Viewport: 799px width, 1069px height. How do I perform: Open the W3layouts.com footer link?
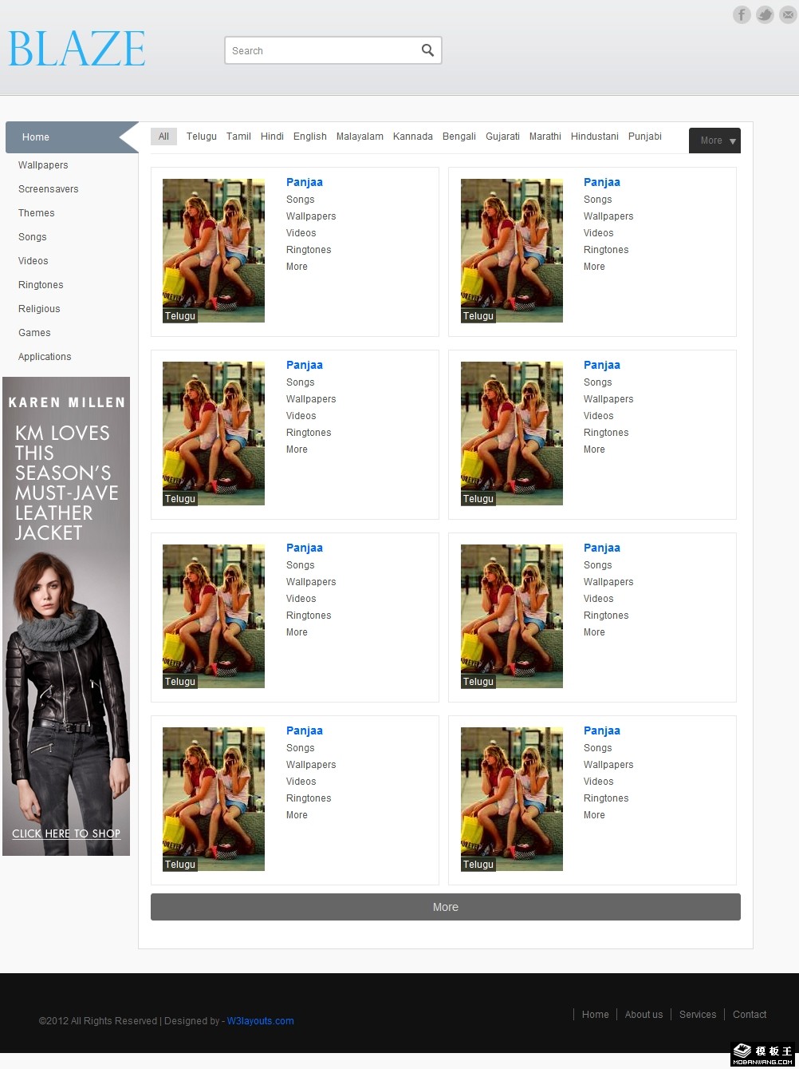[260, 1021]
